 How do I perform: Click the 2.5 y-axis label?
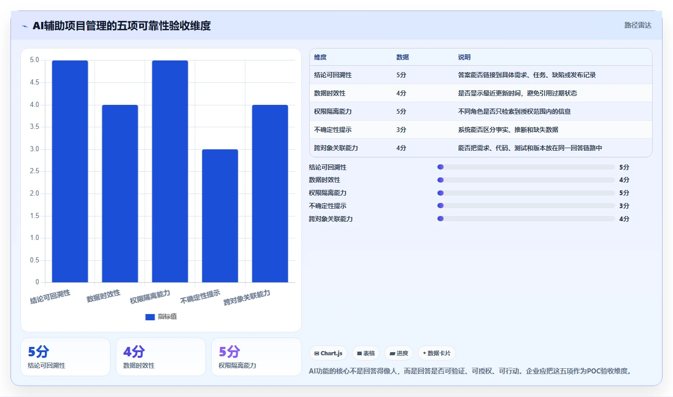pos(34,171)
